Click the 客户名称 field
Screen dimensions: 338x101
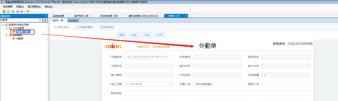(286, 66)
